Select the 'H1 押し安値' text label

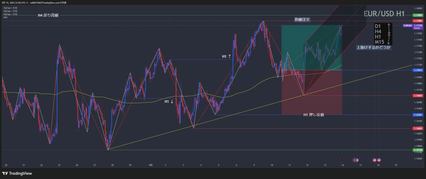(x=313, y=115)
